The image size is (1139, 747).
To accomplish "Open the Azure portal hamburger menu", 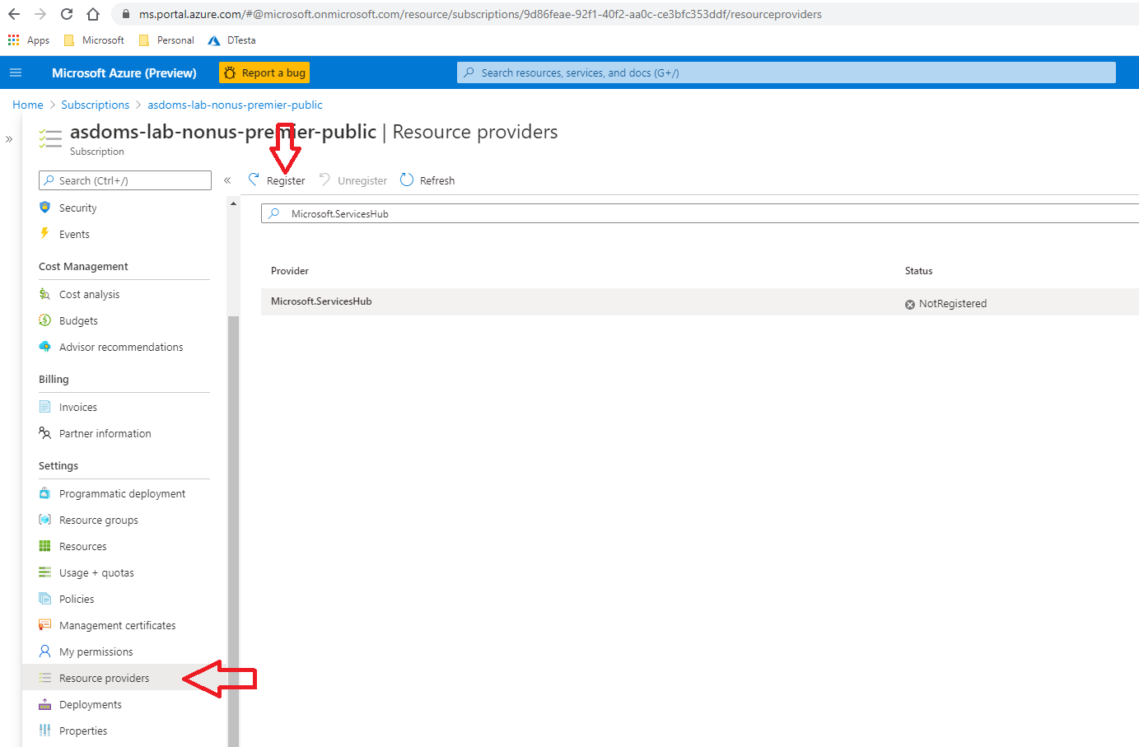I will (x=16, y=72).
